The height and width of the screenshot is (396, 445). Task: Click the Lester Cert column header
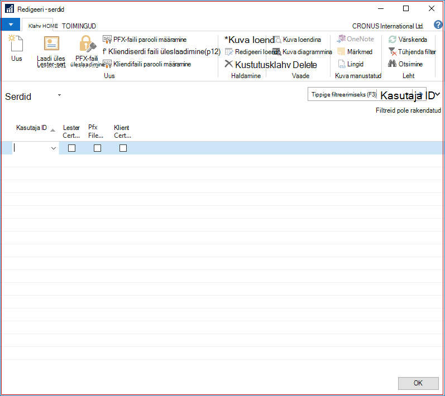point(71,132)
